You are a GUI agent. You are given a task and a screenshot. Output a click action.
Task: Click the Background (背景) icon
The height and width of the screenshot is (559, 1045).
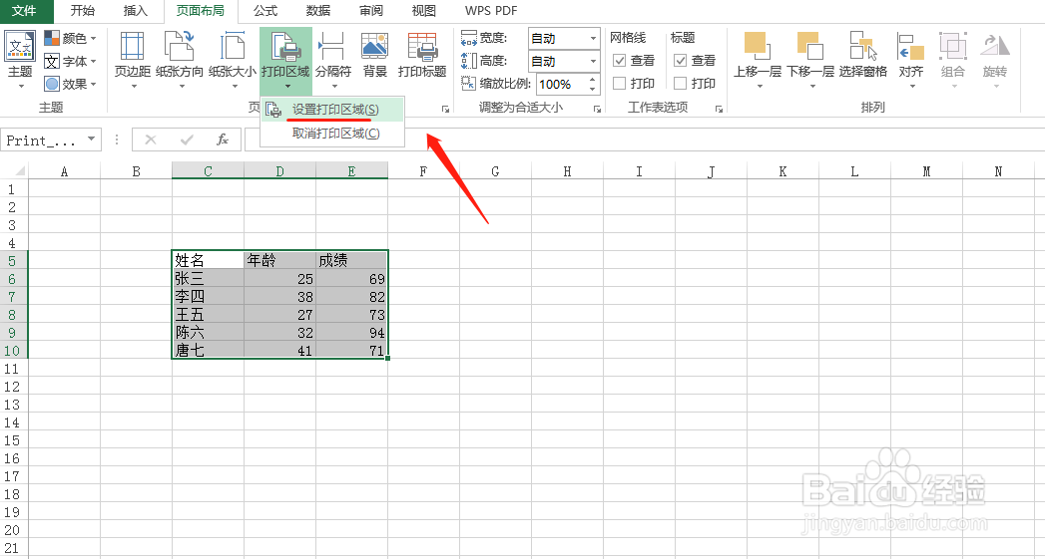(x=374, y=47)
